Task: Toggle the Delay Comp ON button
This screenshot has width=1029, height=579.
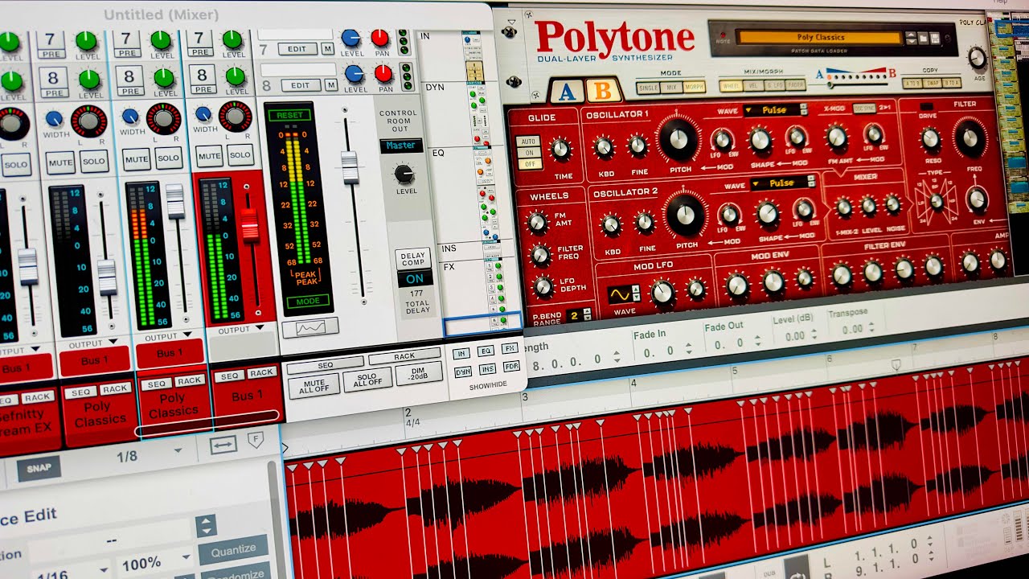Action: coord(415,278)
